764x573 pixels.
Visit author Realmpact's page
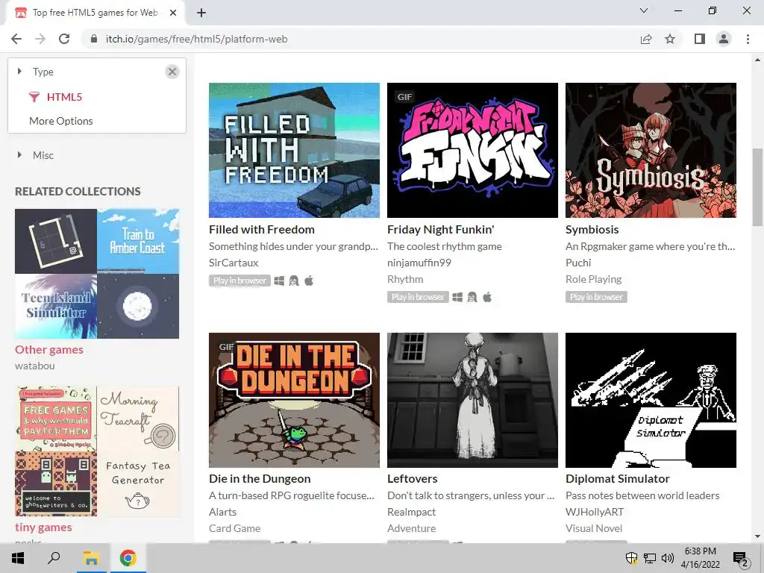[x=411, y=512]
